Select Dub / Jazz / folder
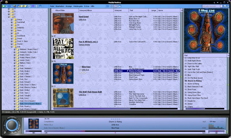The height and width of the screenshot is (138, 231). (25, 93)
